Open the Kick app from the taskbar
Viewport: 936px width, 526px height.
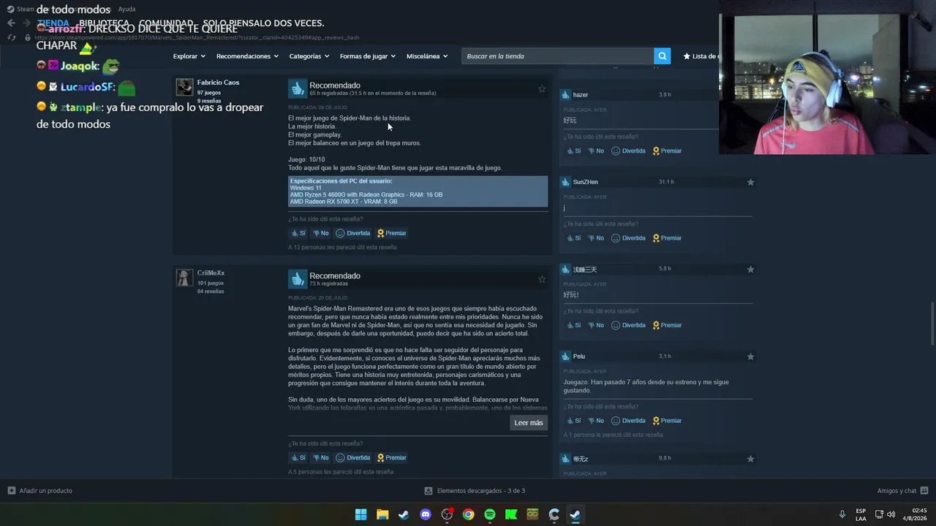coord(511,514)
